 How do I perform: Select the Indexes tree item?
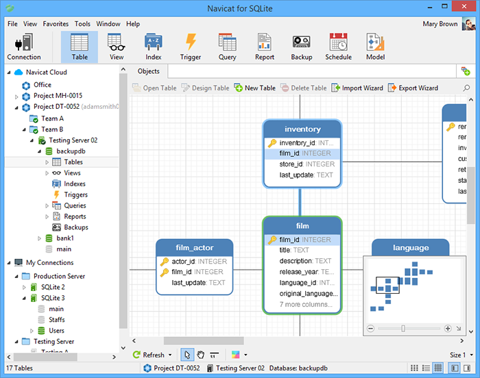[x=74, y=184]
